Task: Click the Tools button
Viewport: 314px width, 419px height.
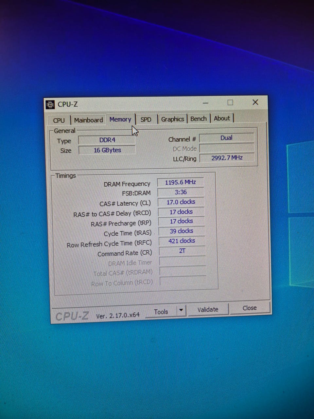Action: point(161,312)
